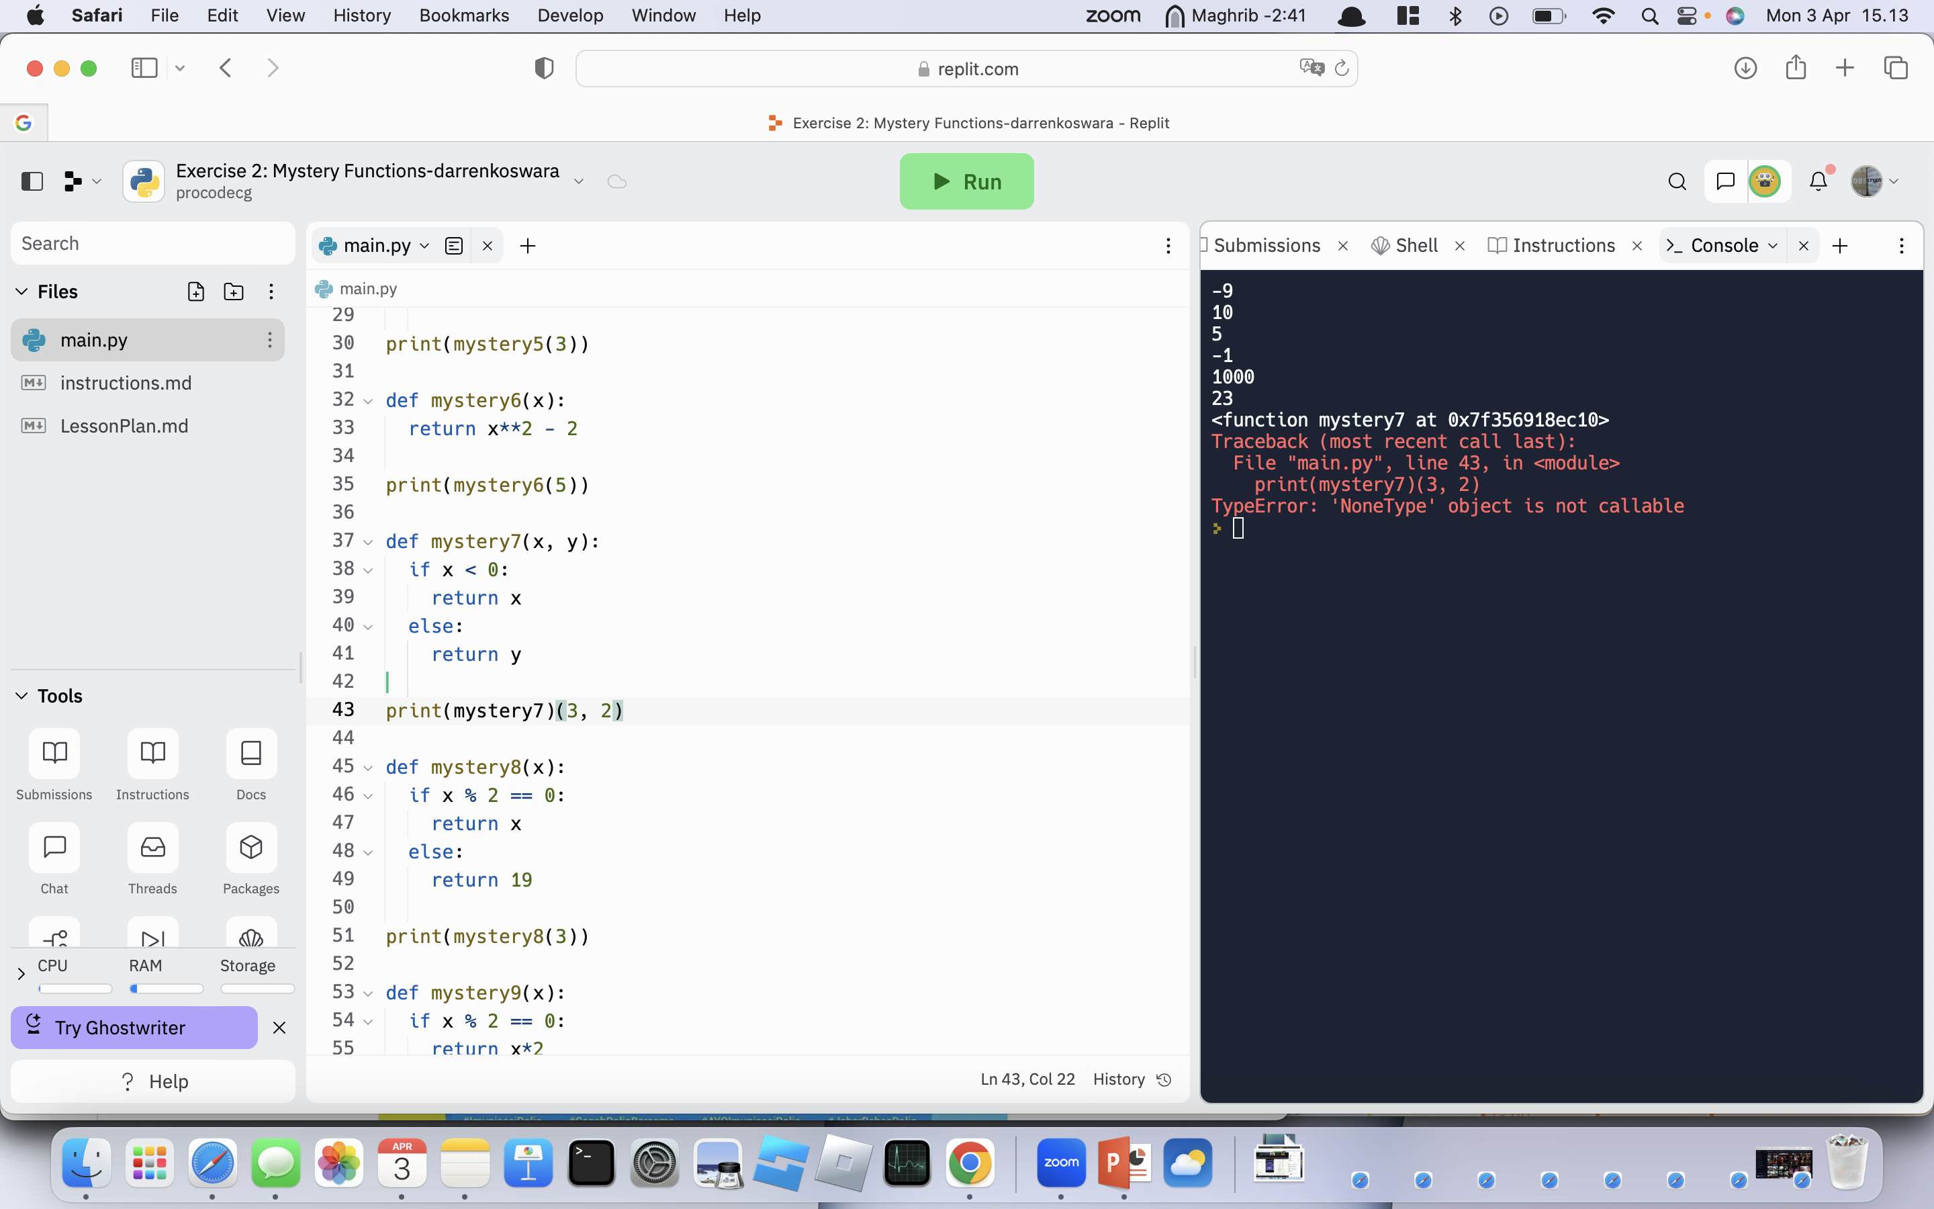Switch to the Shell tab
Image resolution: width=1934 pixels, height=1209 pixels.
(1405, 245)
